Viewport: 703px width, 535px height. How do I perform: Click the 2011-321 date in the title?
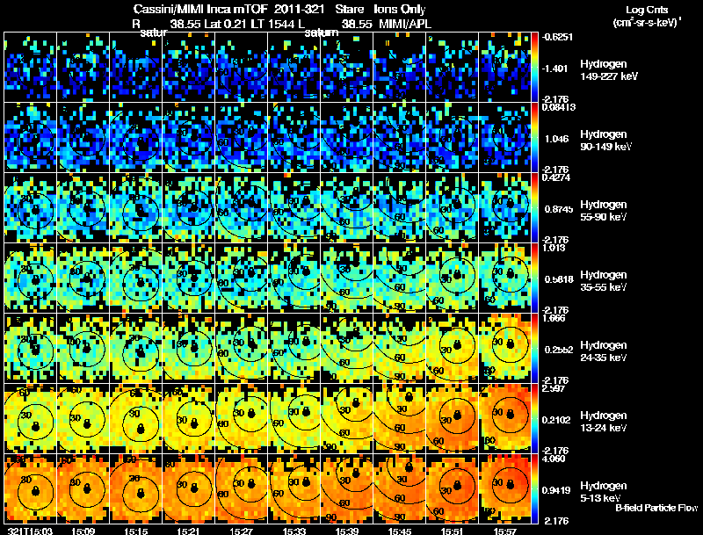(299, 10)
